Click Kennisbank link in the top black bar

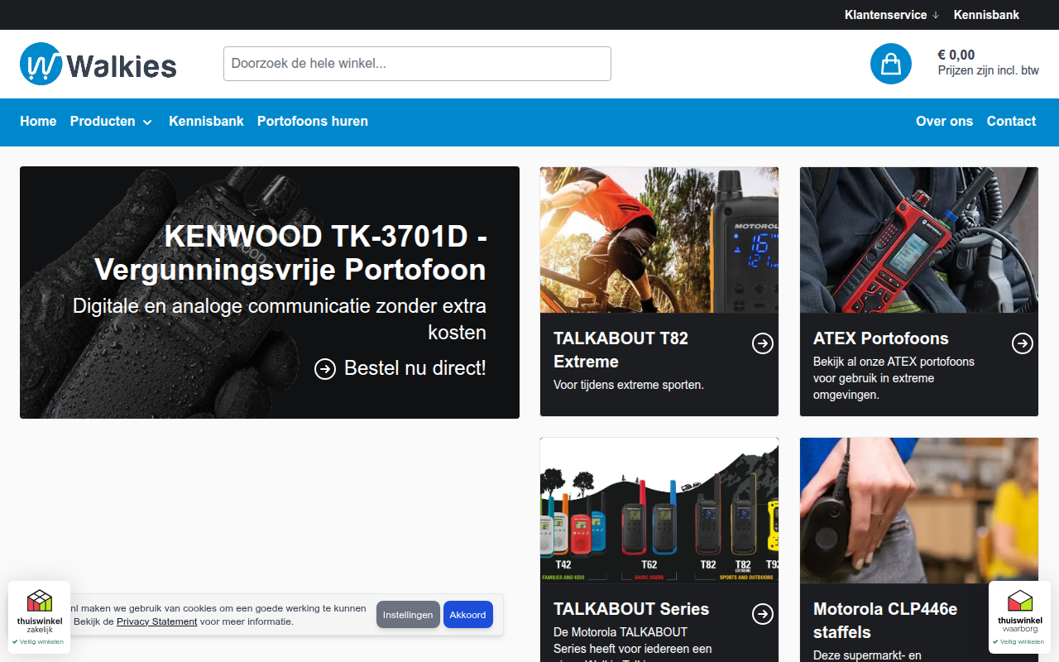click(986, 15)
